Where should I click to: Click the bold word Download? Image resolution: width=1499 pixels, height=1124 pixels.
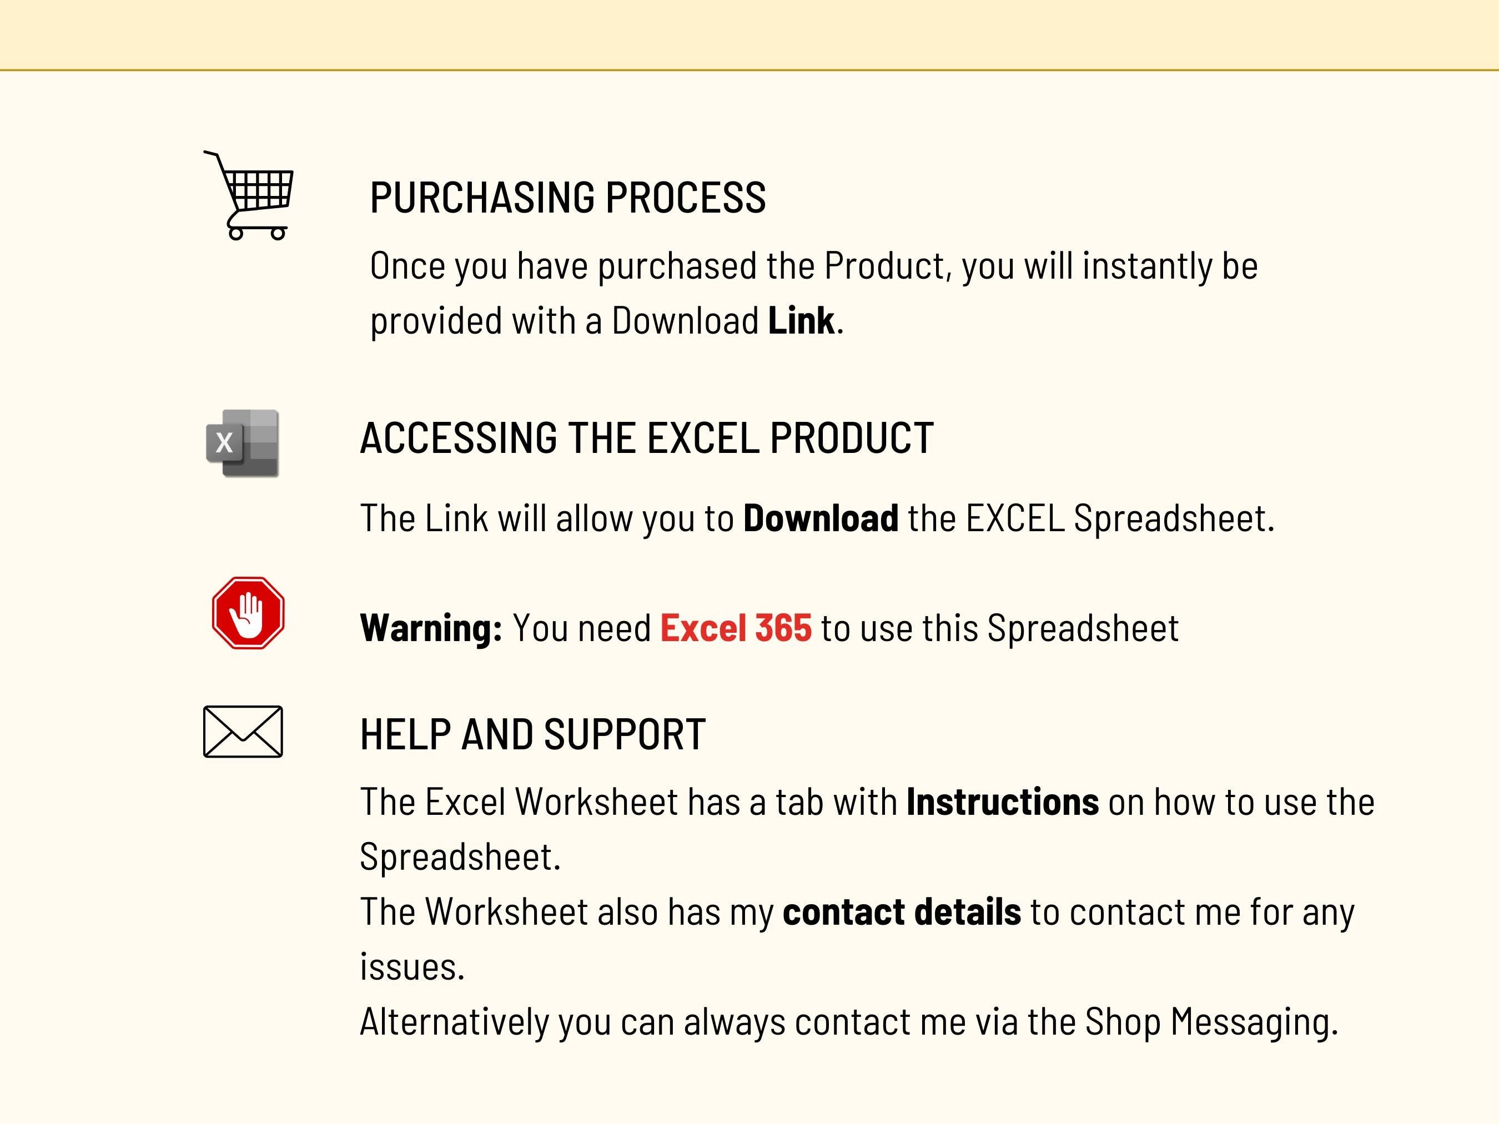[x=821, y=518]
